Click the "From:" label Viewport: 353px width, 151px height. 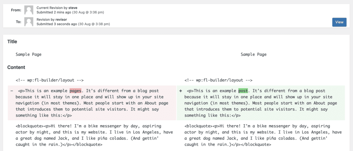pos(16,10)
